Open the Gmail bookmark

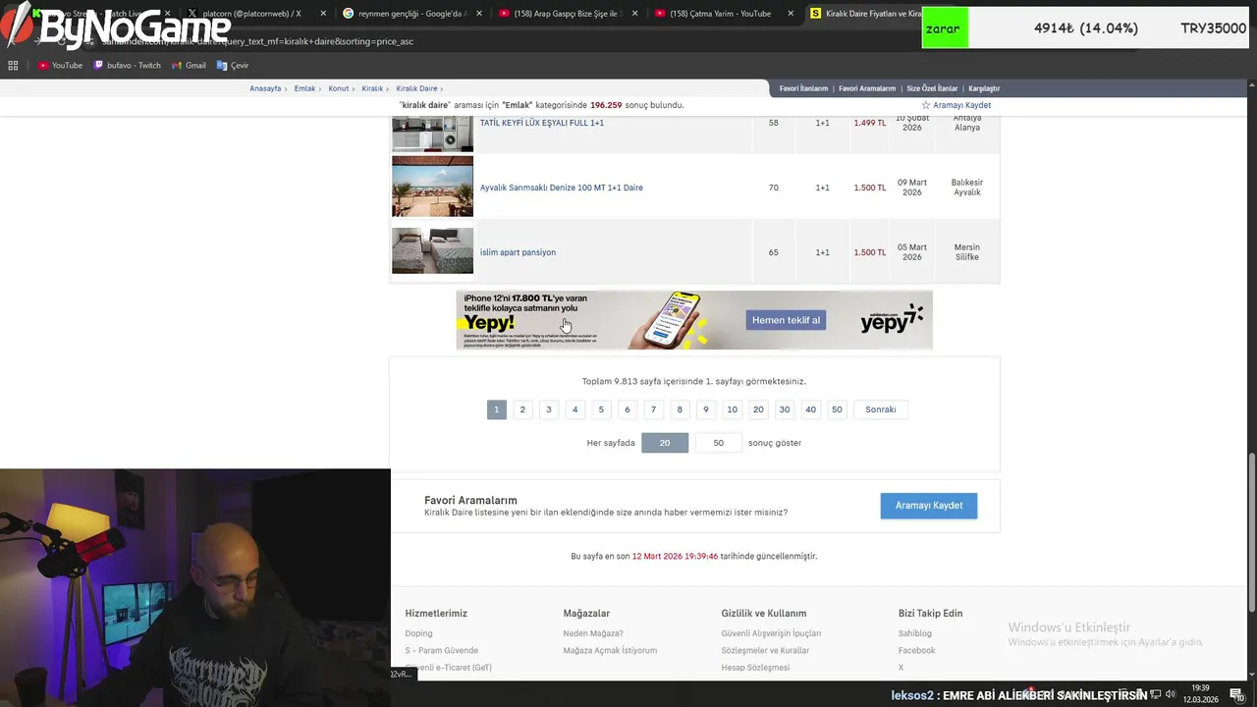click(189, 66)
